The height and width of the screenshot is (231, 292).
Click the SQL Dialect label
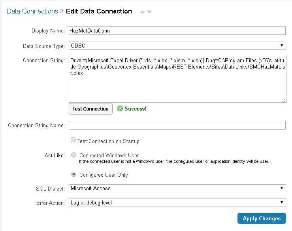(x=50, y=189)
